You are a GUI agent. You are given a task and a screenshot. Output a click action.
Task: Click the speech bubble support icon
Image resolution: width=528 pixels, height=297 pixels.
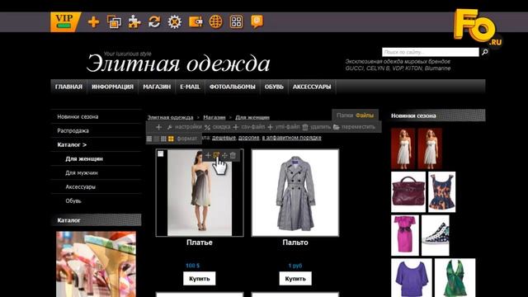click(x=257, y=22)
